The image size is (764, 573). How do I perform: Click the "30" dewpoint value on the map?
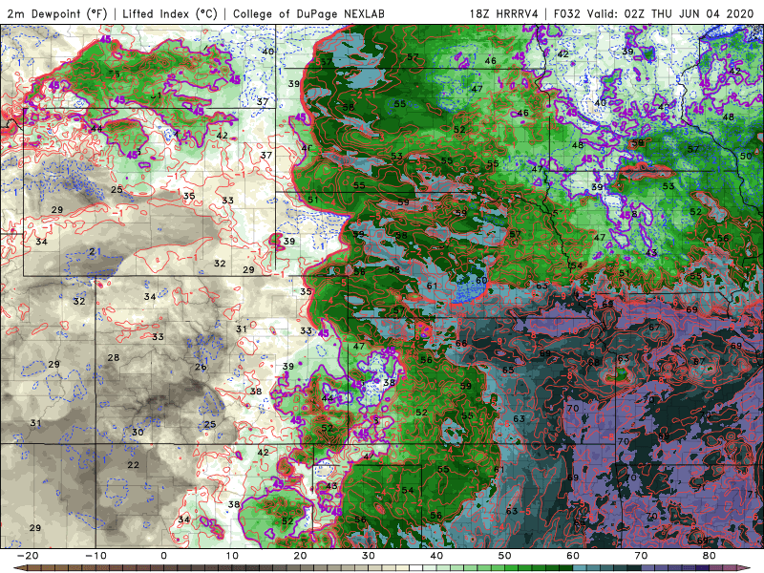(138, 433)
